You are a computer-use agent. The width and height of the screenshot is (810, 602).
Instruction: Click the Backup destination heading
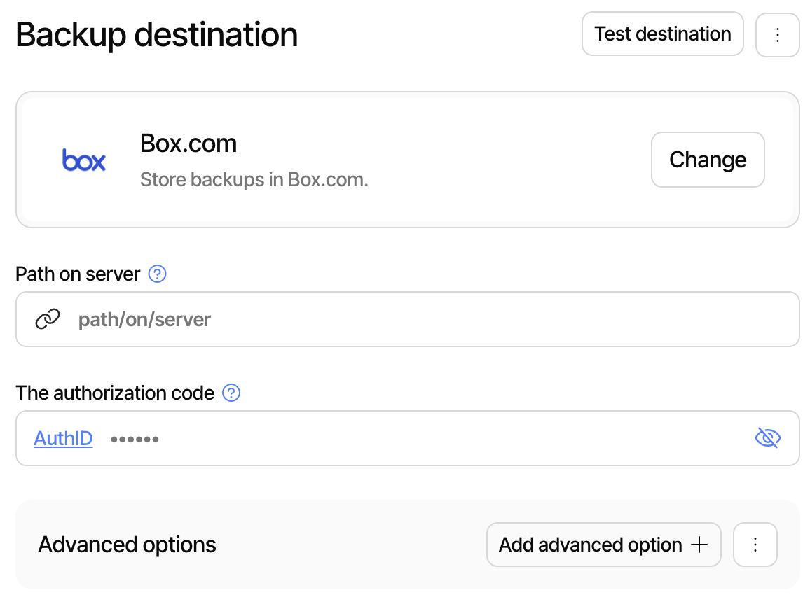156,34
